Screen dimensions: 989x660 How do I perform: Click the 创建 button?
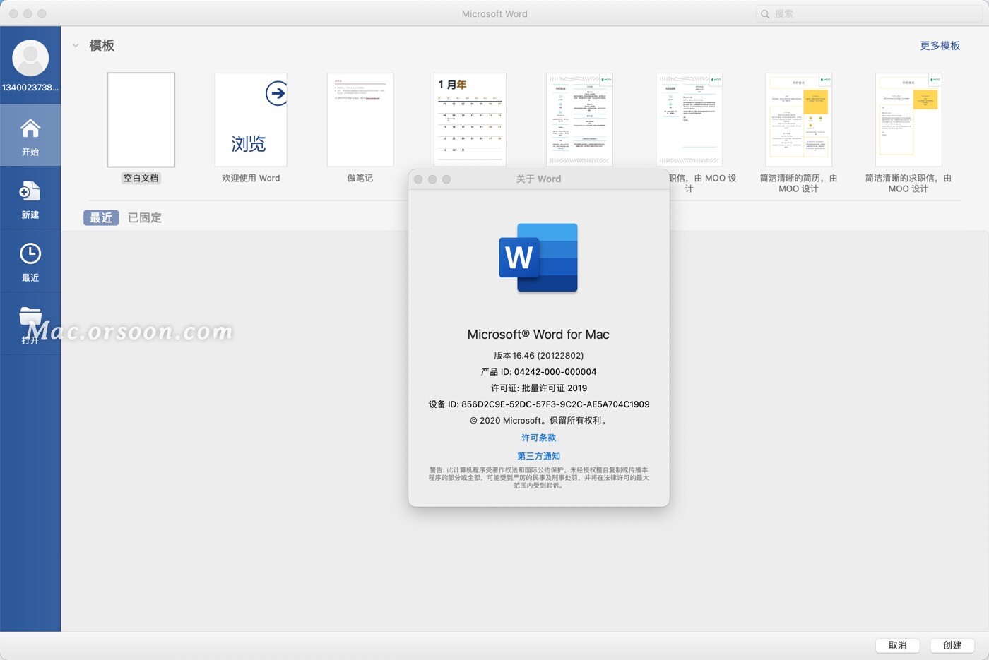coord(952,645)
